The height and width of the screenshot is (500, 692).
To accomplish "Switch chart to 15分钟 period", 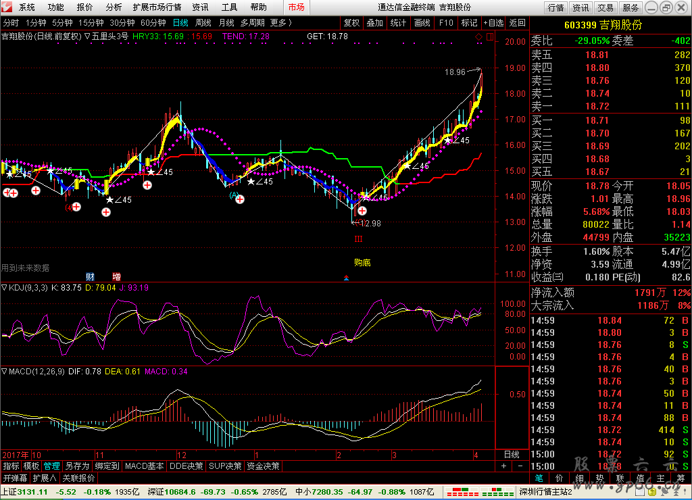I will pos(91,23).
